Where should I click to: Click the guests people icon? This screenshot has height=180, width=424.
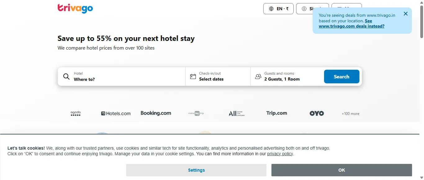[258, 77]
